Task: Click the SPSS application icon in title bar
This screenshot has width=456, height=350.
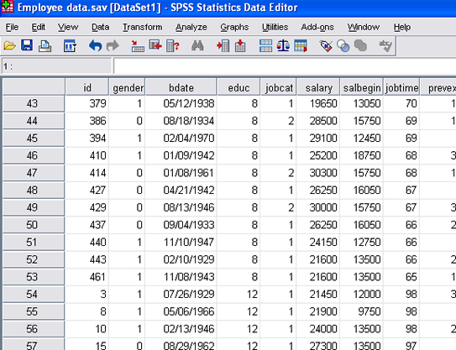Action: [8, 7]
